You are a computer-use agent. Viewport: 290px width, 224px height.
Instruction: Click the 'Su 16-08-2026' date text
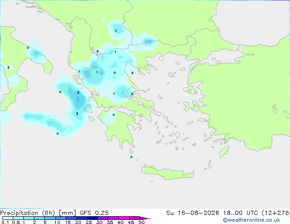[193, 213]
